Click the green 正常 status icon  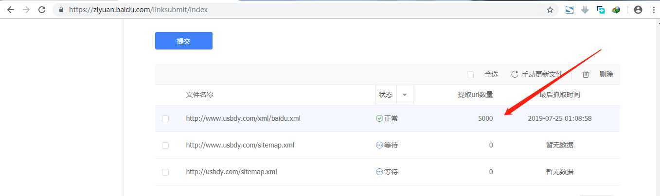coord(379,118)
